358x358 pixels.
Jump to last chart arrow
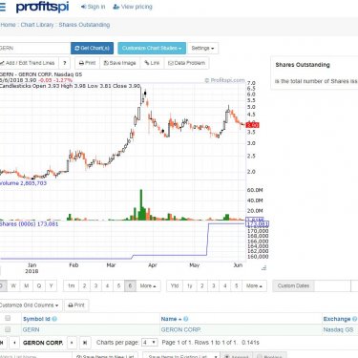tap(85, 343)
